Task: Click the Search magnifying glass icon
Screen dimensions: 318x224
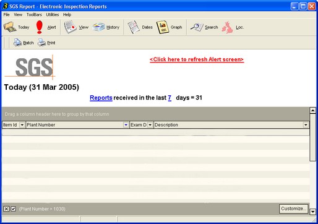Action: click(197, 27)
